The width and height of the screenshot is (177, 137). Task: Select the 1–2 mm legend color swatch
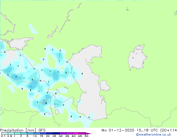point(18,133)
